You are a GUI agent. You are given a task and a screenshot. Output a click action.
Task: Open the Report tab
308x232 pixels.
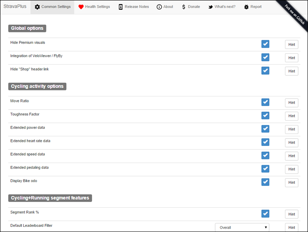253,7
